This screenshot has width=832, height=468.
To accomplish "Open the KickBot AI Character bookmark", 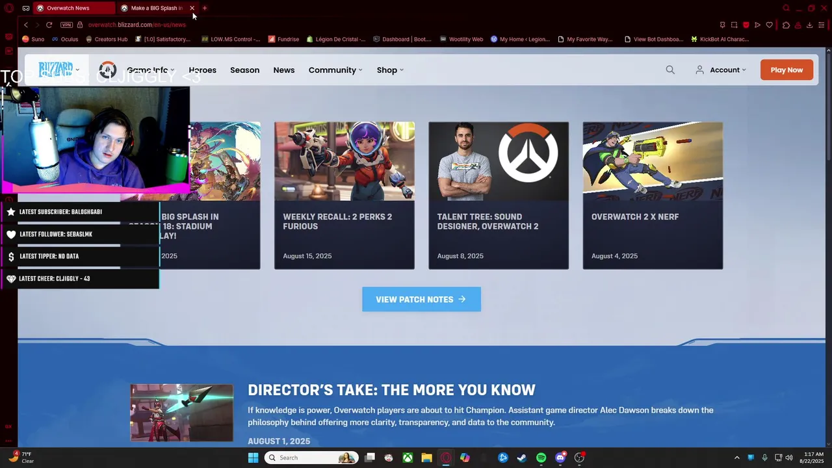I will 720,39.
